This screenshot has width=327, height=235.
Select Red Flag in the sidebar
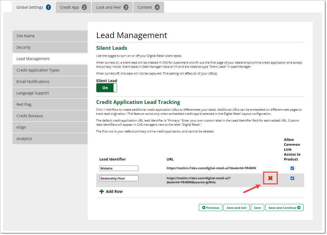click(50, 104)
